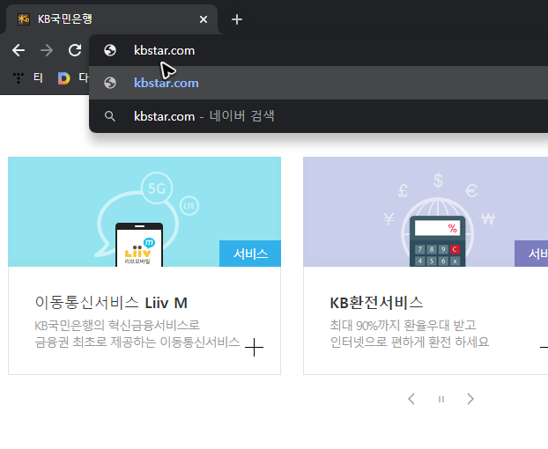Screen dimensions: 548x449
Task: Choose highlighted kbstar.com URL suggestion
Action: click(x=318, y=83)
